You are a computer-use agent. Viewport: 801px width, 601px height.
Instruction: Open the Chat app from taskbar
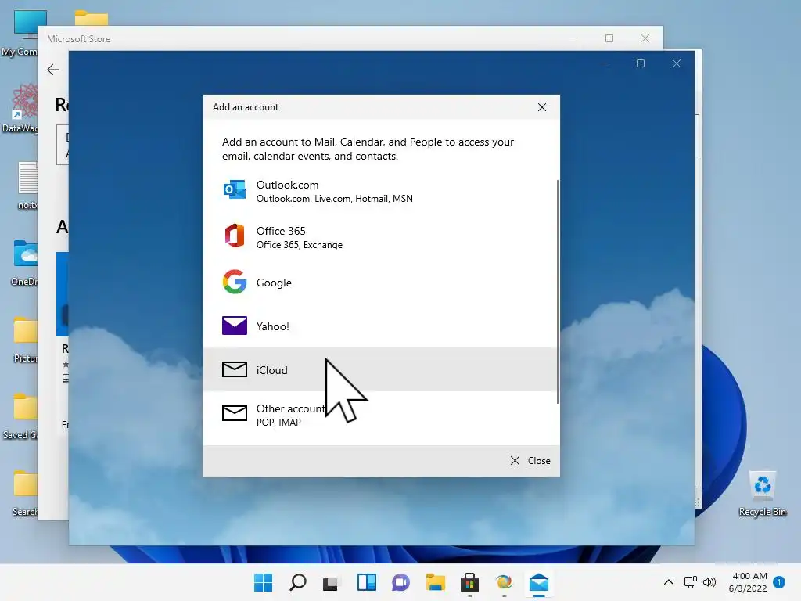400,582
